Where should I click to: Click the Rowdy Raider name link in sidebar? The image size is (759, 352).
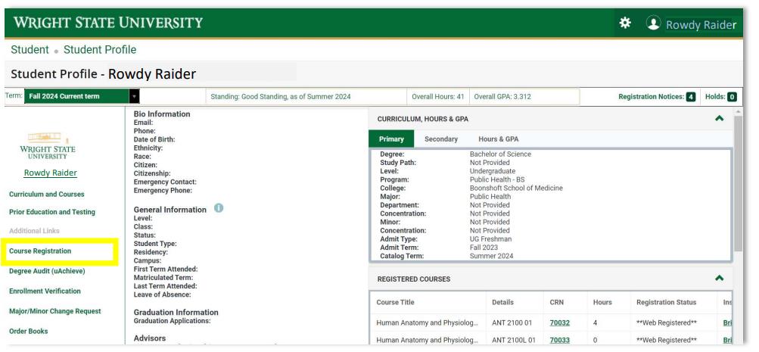click(x=51, y=173)
